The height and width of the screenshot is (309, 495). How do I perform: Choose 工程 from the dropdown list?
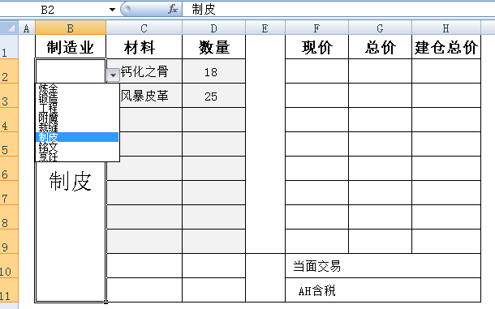point(77,108)
